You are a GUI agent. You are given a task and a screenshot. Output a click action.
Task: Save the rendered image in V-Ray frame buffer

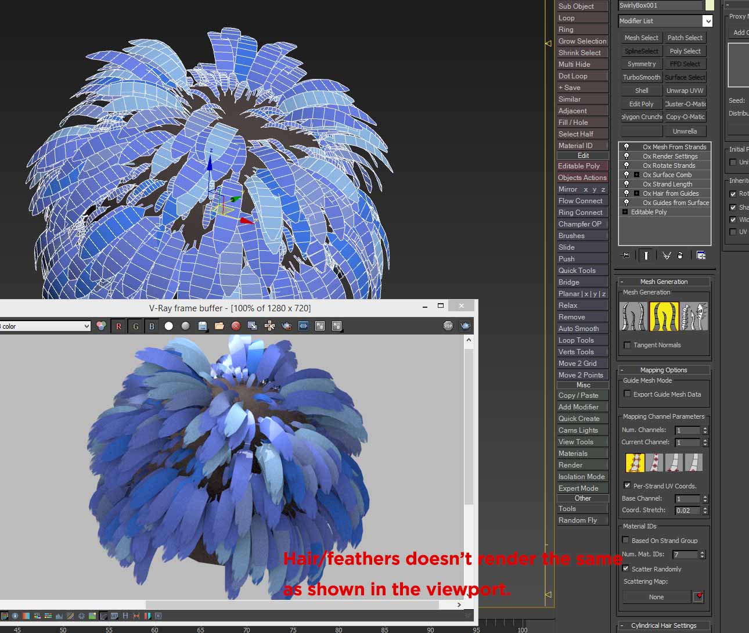(203, 326)
